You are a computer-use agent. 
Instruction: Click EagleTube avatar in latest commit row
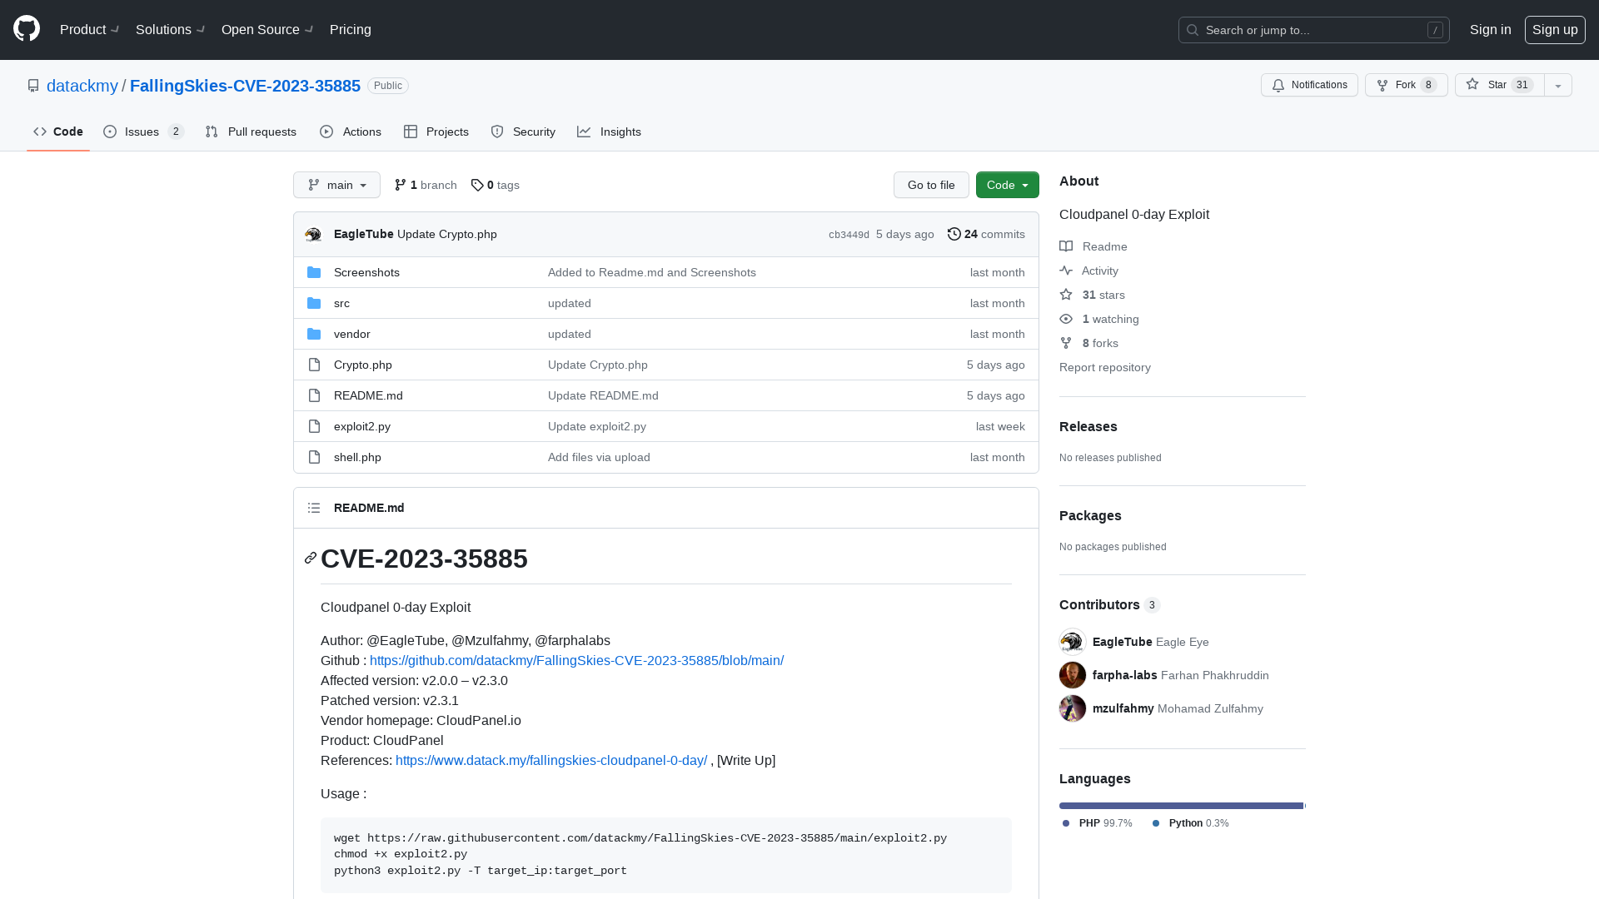[x=314, y=235]
